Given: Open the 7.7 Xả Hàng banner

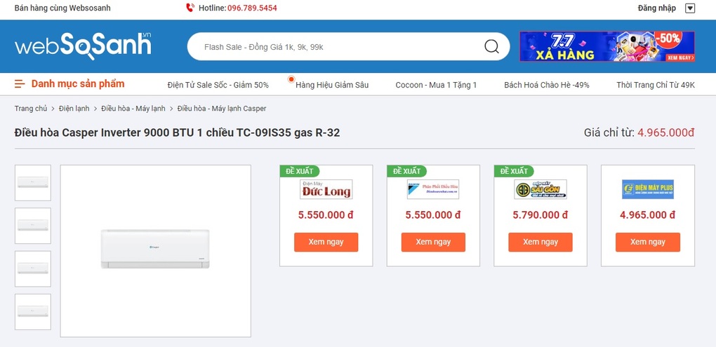Looking at the screenshot, I should [x=606, y=46].
